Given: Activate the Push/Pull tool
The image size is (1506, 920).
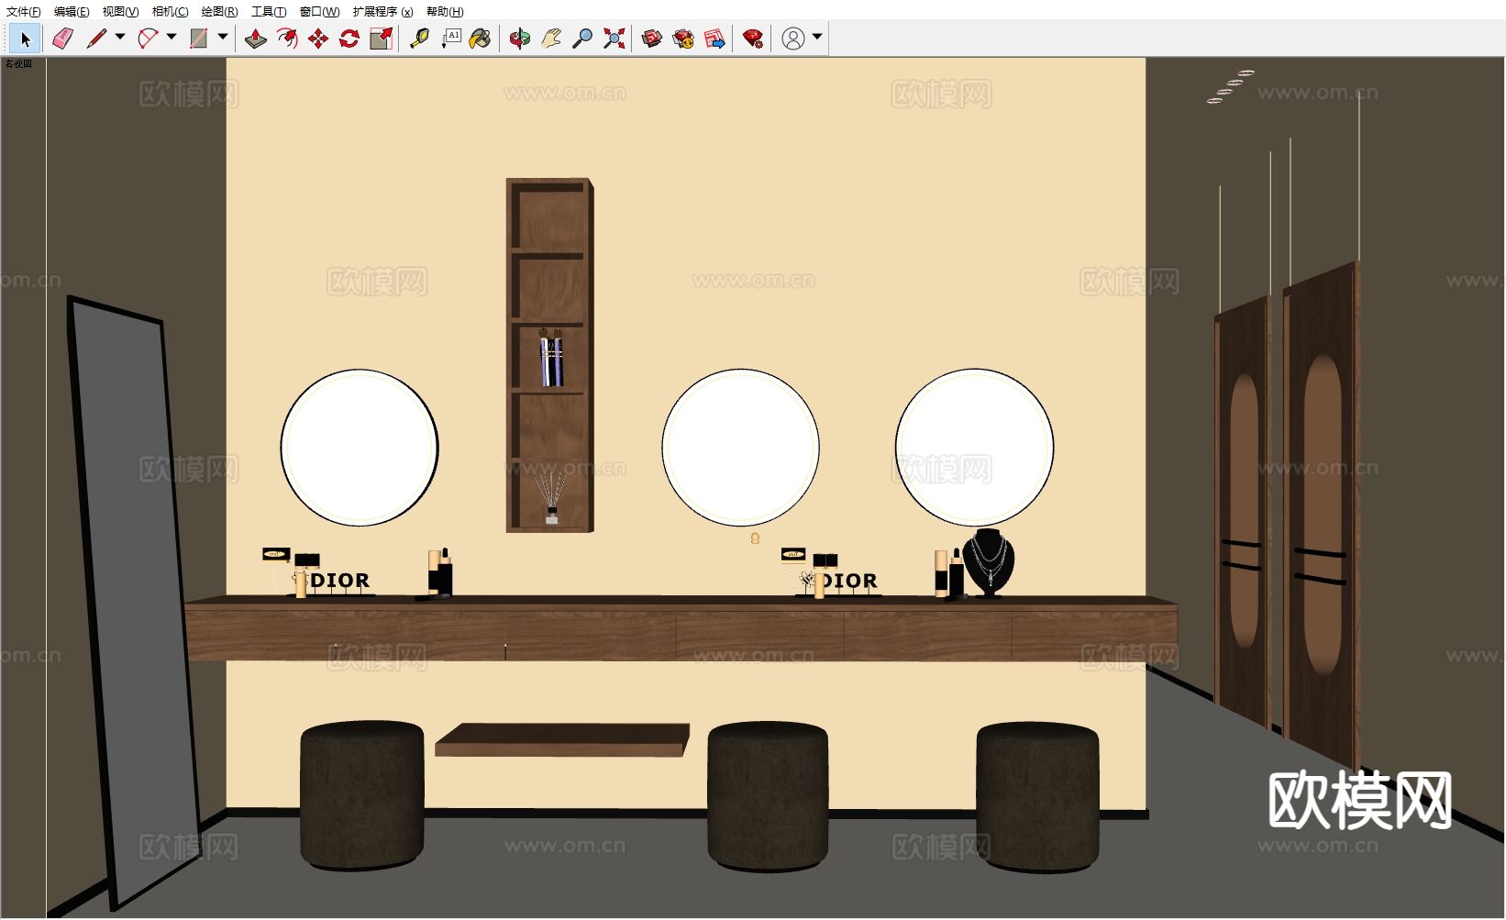Looking at the screenshot, I should [x=256, y=39].
